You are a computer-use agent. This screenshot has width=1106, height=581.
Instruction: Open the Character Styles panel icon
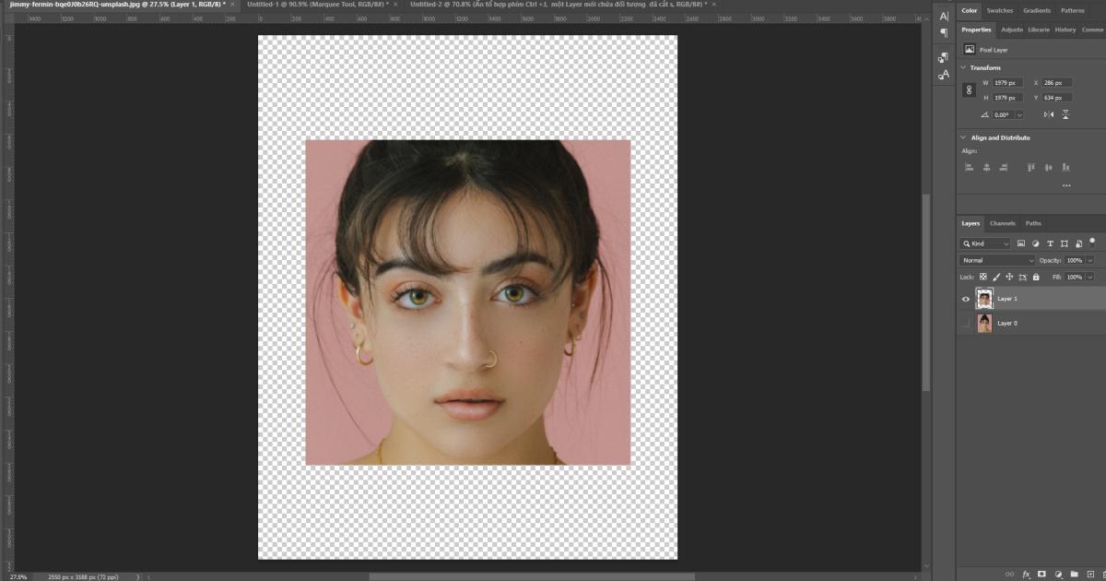944,75
